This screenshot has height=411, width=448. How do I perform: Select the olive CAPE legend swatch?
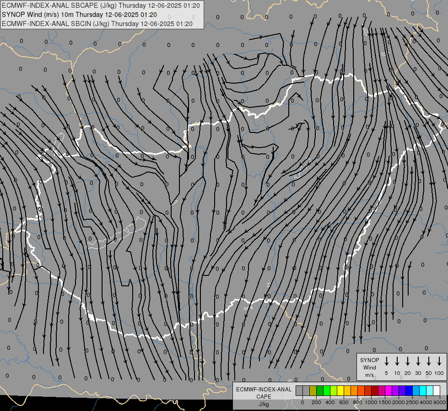[x=313, y=390]
